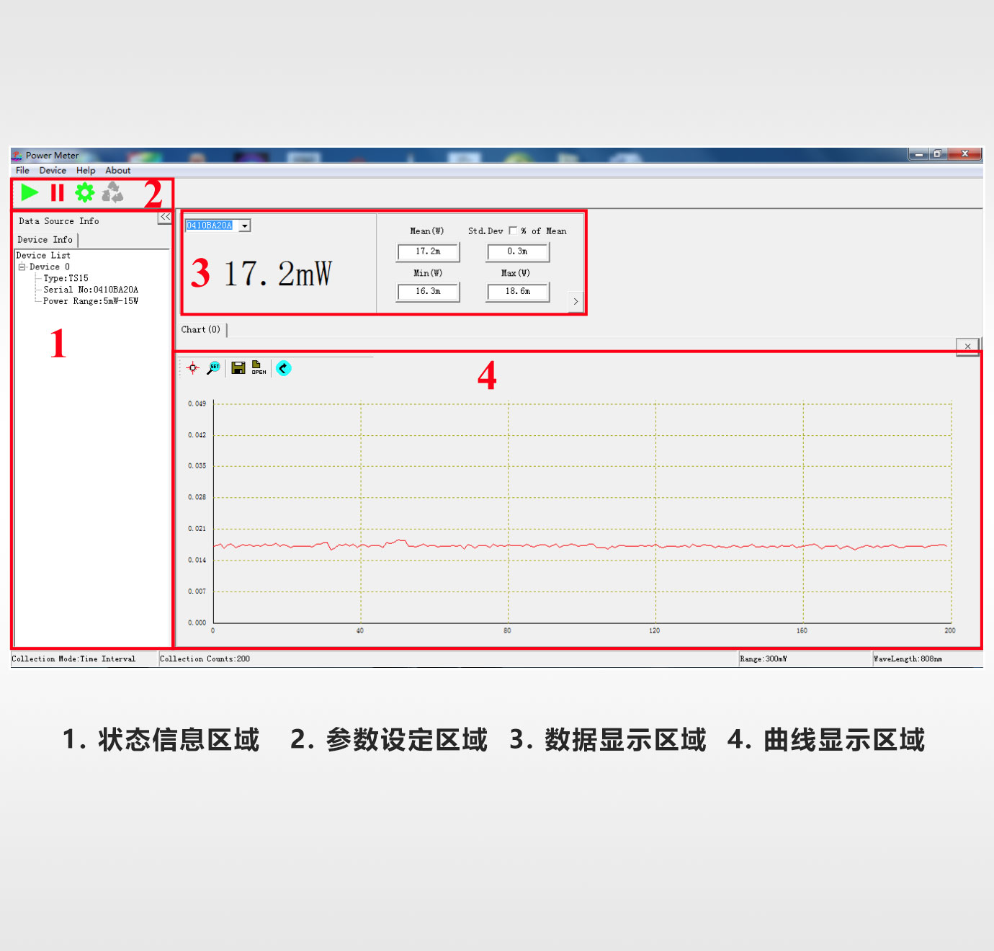Open settings via the green gear icon
This screenshot has width=994, height=951.
tap(85, 192)
